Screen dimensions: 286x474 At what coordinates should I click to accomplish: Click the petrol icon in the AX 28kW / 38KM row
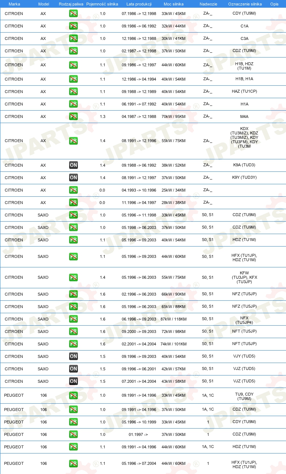(x=74, y=203)
